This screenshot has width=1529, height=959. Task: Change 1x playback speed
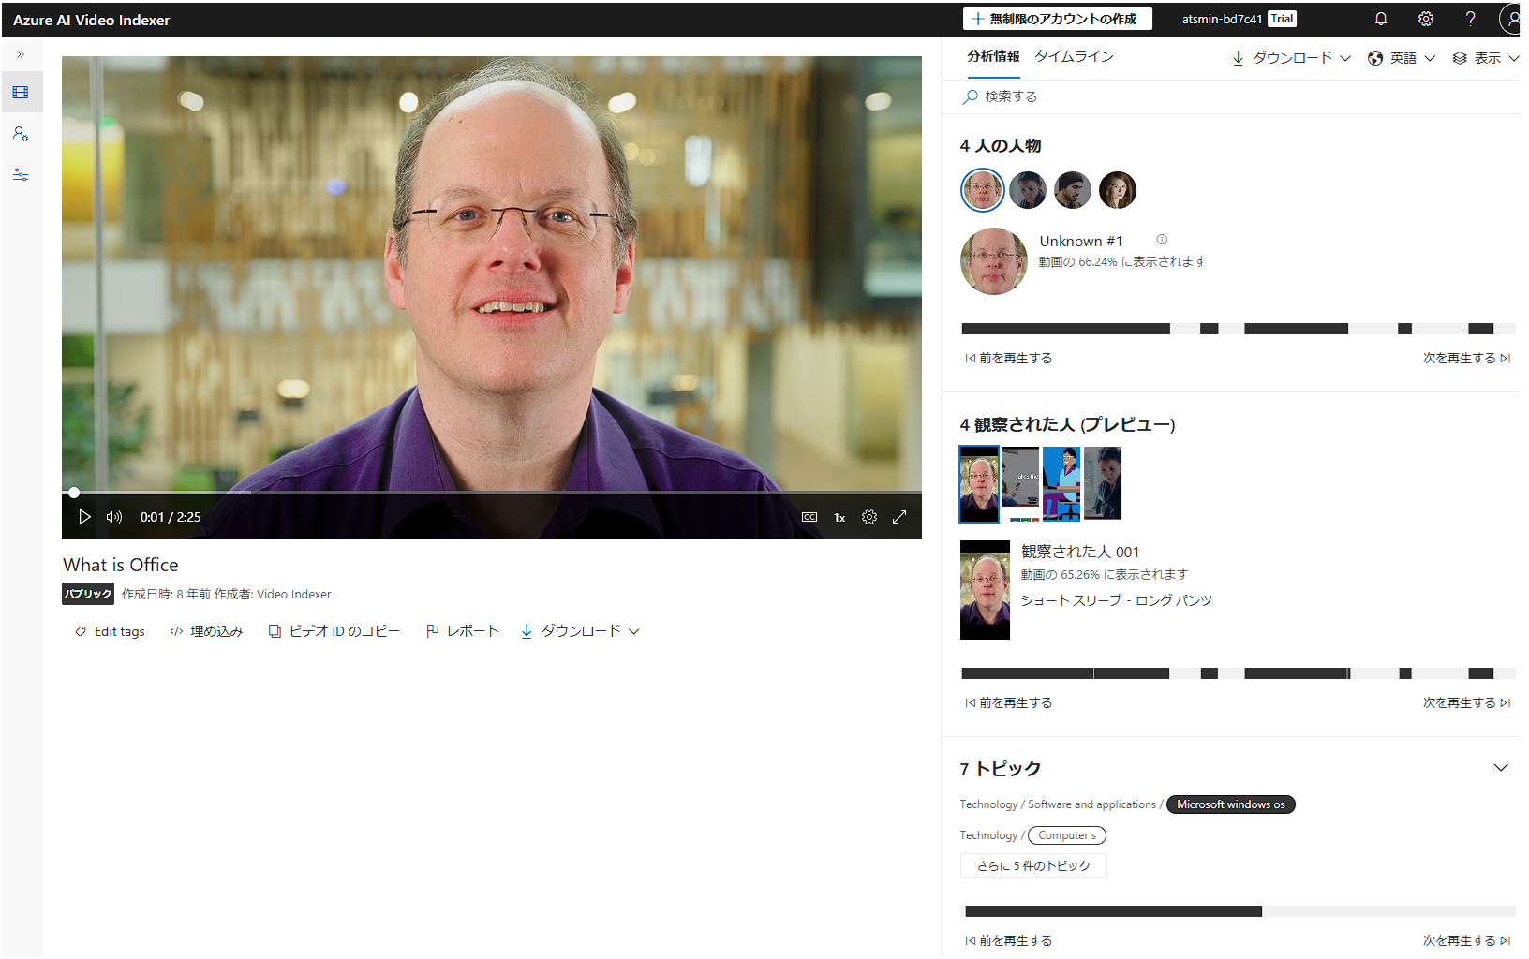tap(839, 517)
